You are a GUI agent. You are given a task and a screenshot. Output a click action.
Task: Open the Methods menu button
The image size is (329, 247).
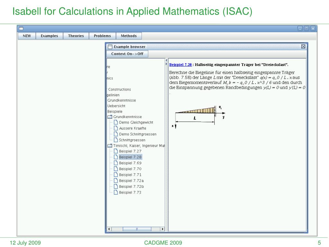[x=129, y=36]
